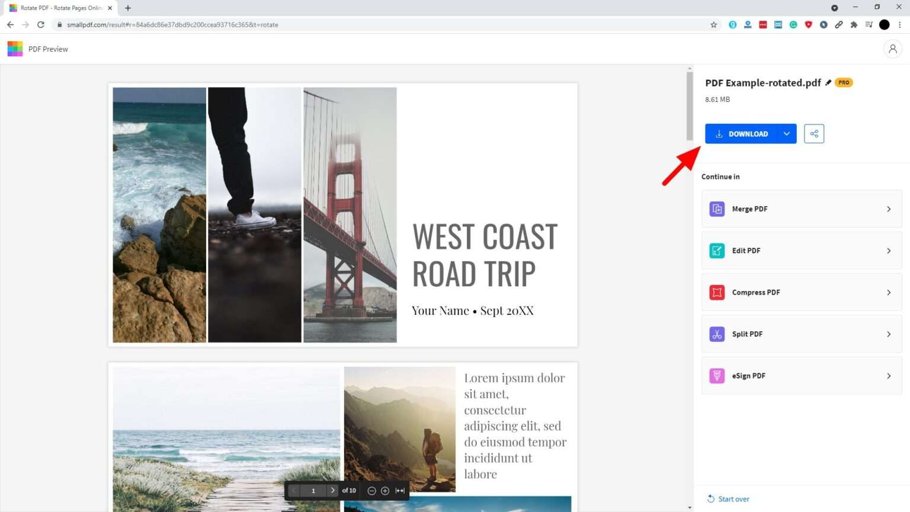
Task: Continue in Merge PDF
Action: click(x=801, y=209)
